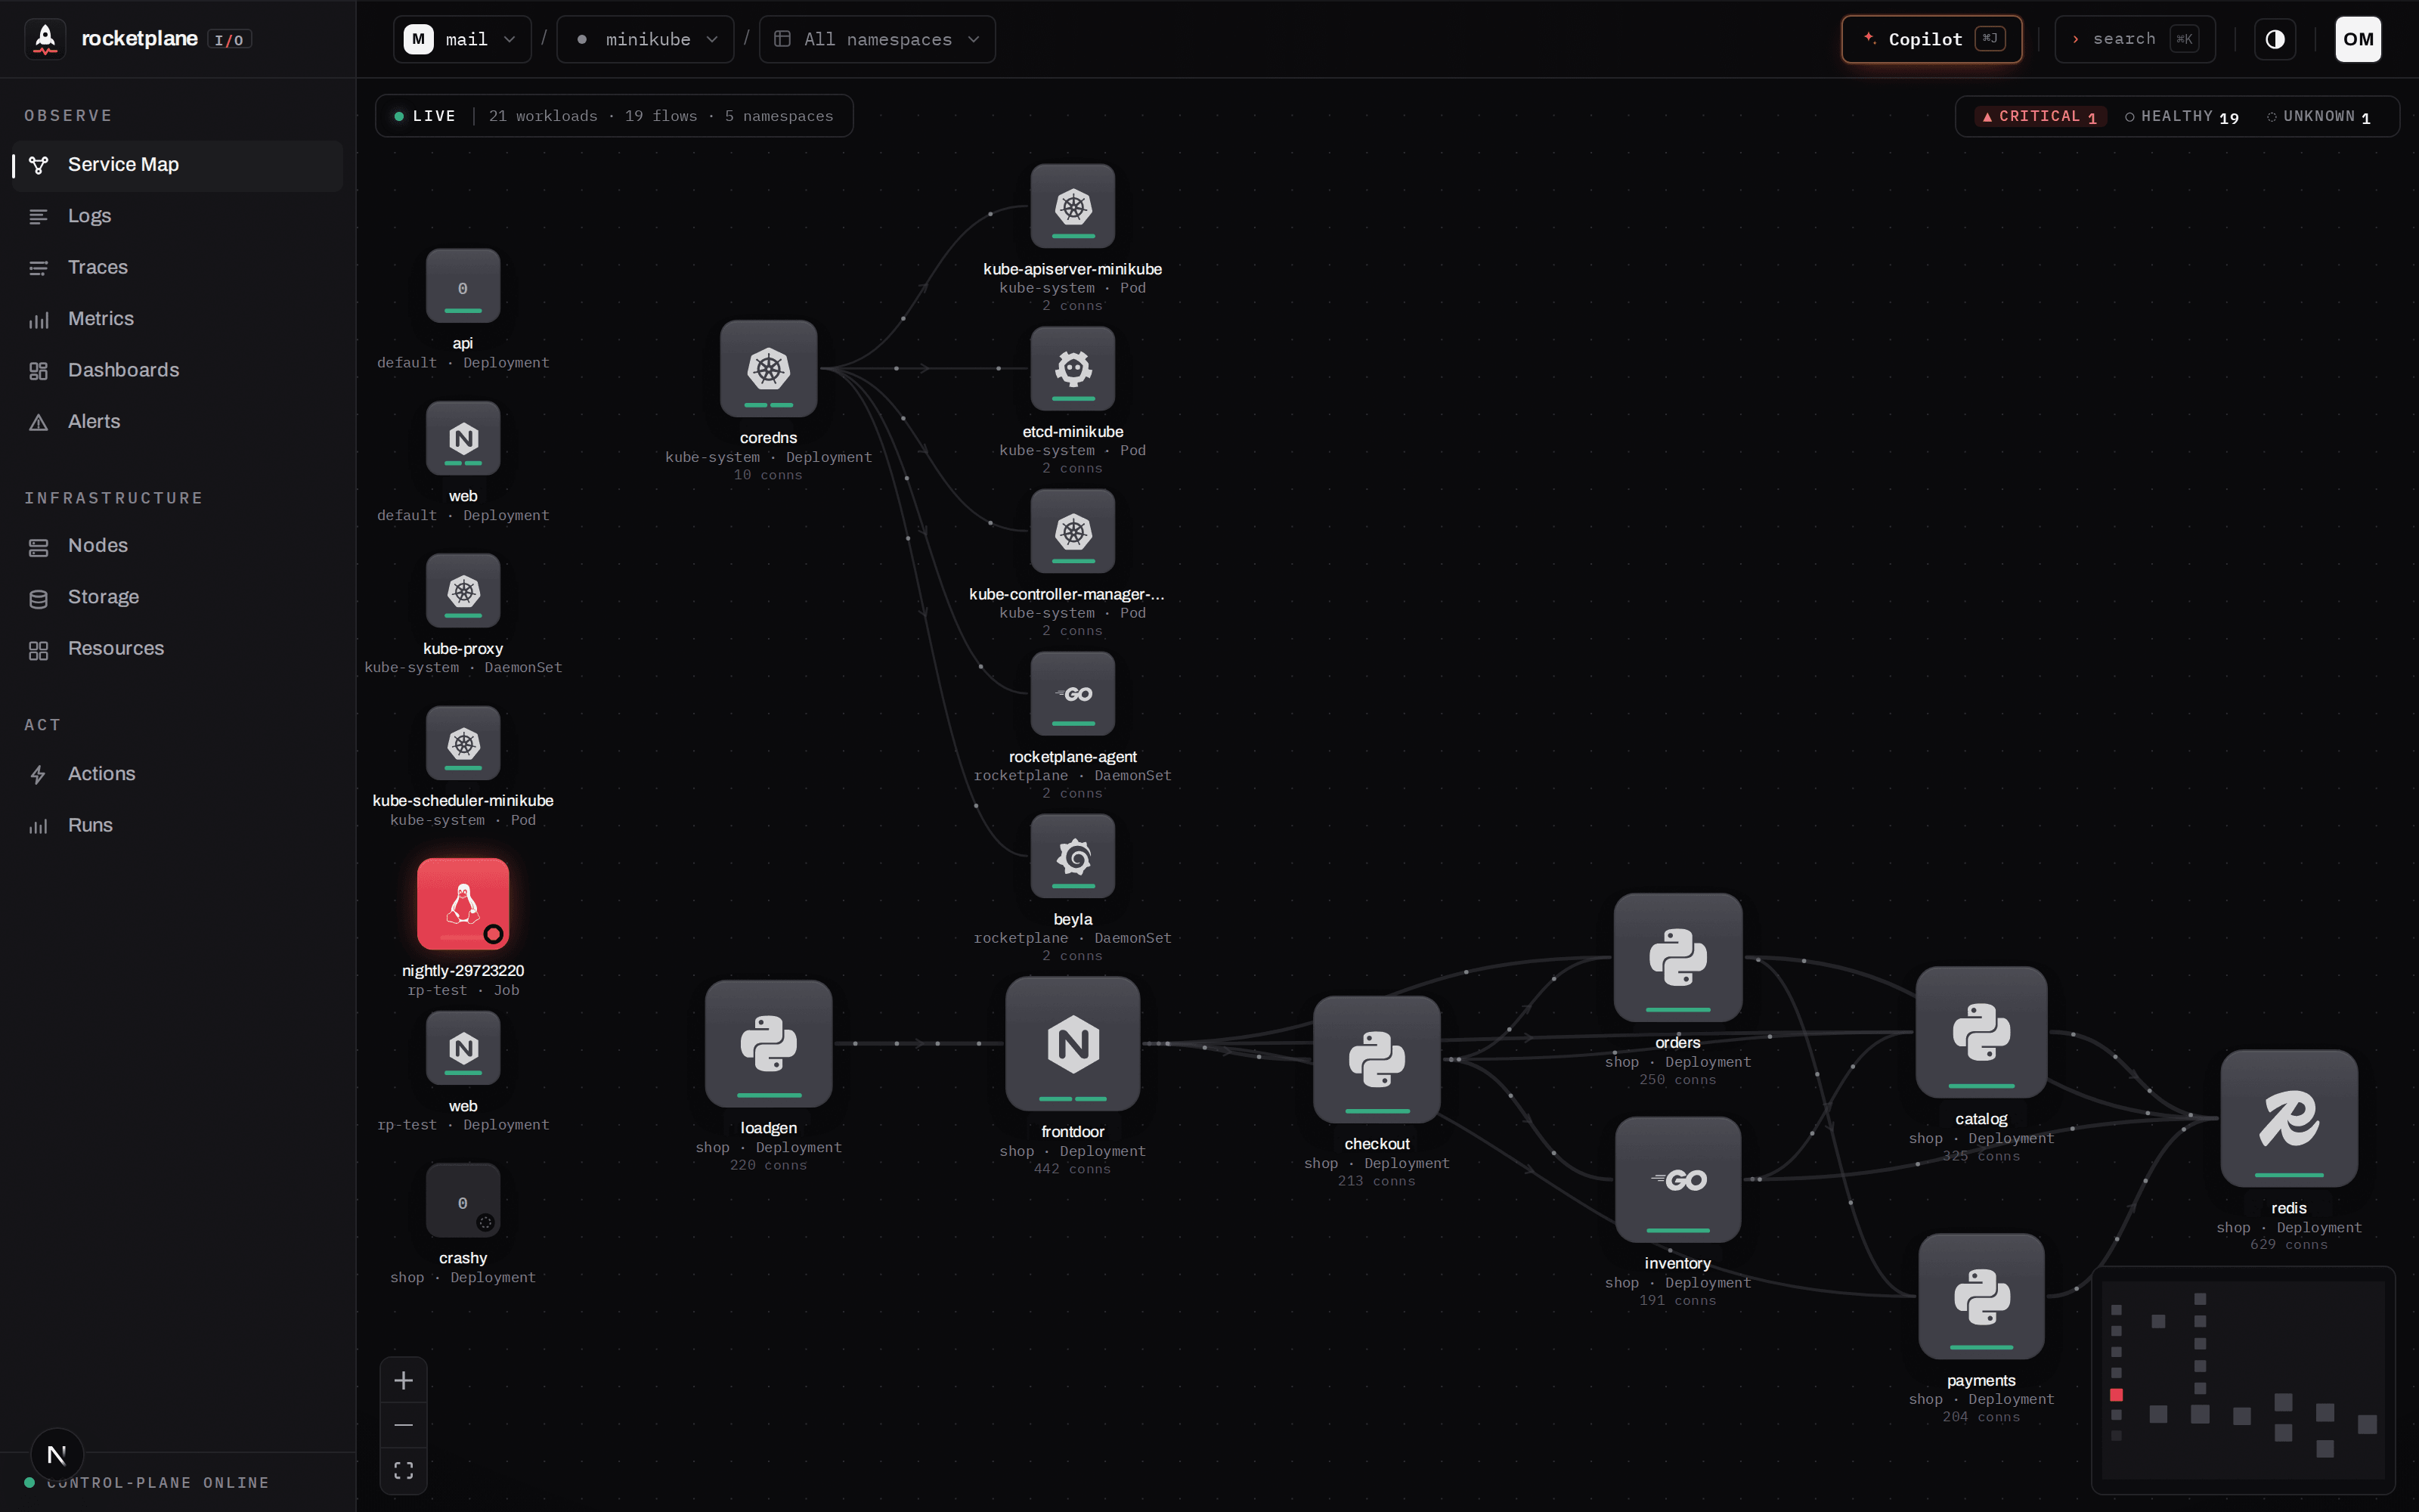
Task: Expand the All namespaces selector
Action: [877, 39]
